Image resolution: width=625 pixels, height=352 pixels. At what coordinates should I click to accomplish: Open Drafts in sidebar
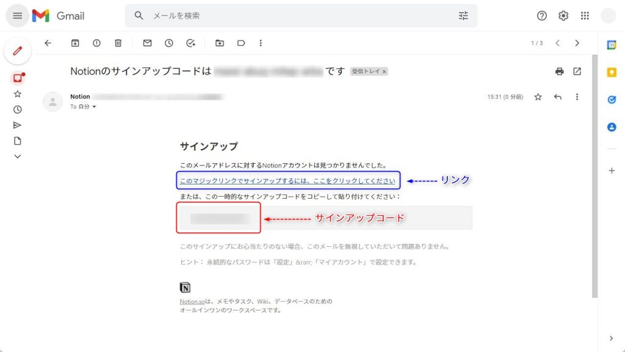(x=17, y=141)
